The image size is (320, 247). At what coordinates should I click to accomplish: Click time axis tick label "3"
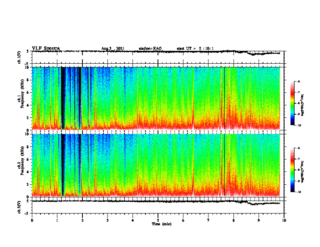[107, 220]
